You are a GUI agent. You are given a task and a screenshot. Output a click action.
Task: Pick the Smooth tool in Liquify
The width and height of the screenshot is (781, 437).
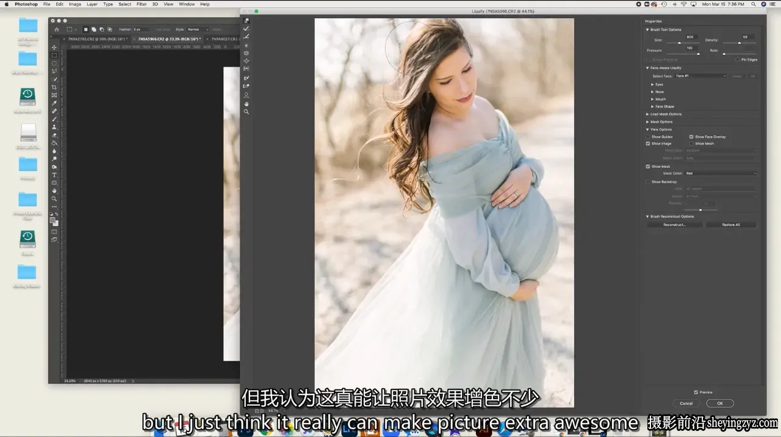[x=247, y=37]
